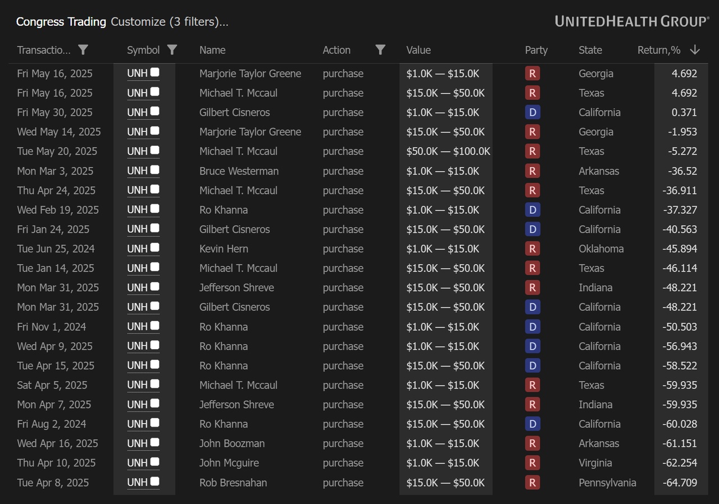This screenshot has height=504, width=719.
Task: Click the D party badge in Fri Jan 24, 2025 row
Action: coord(532,229)
